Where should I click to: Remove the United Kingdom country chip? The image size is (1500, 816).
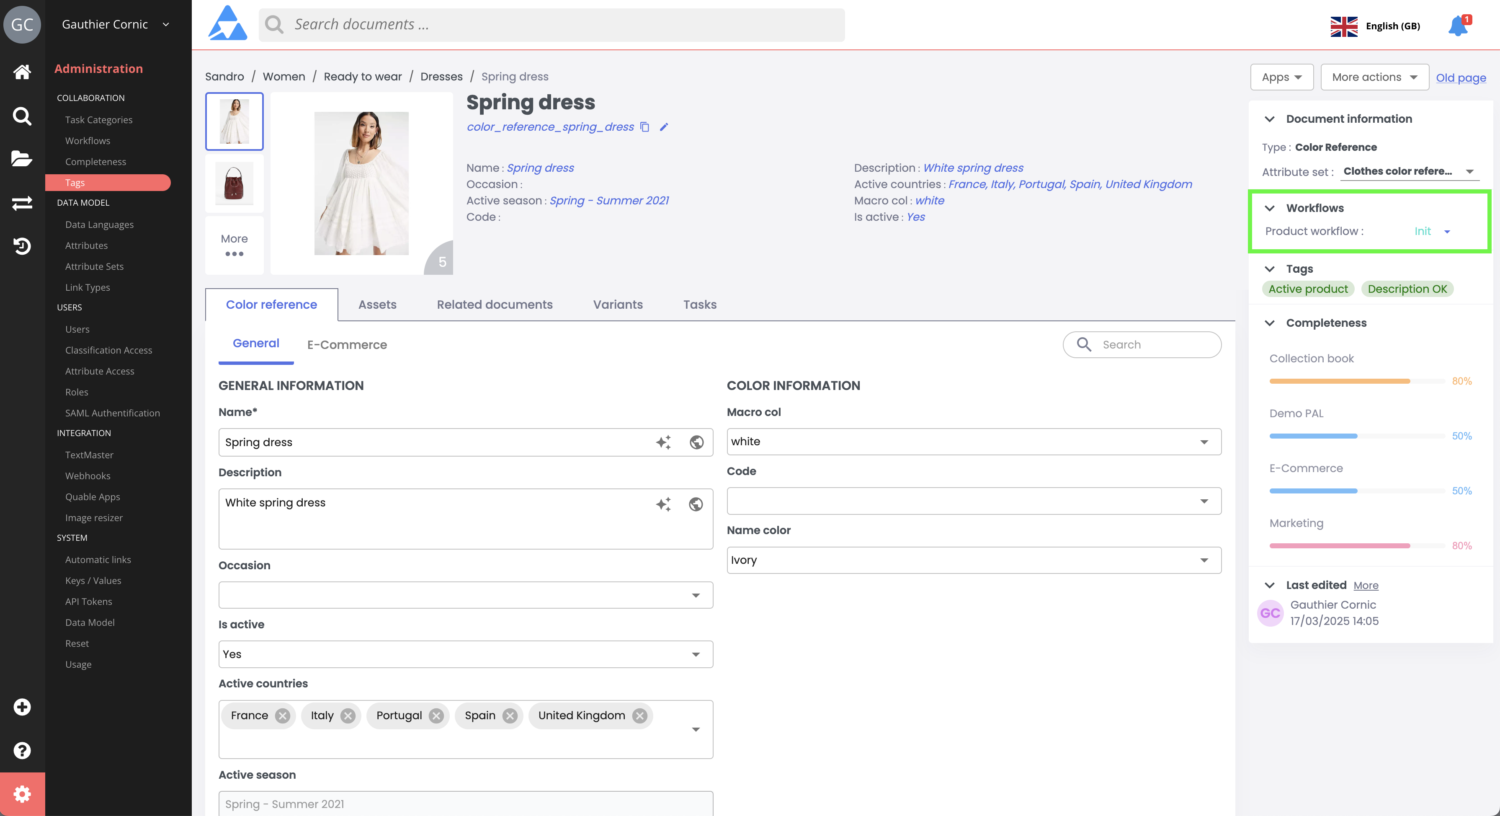point(640,715)
